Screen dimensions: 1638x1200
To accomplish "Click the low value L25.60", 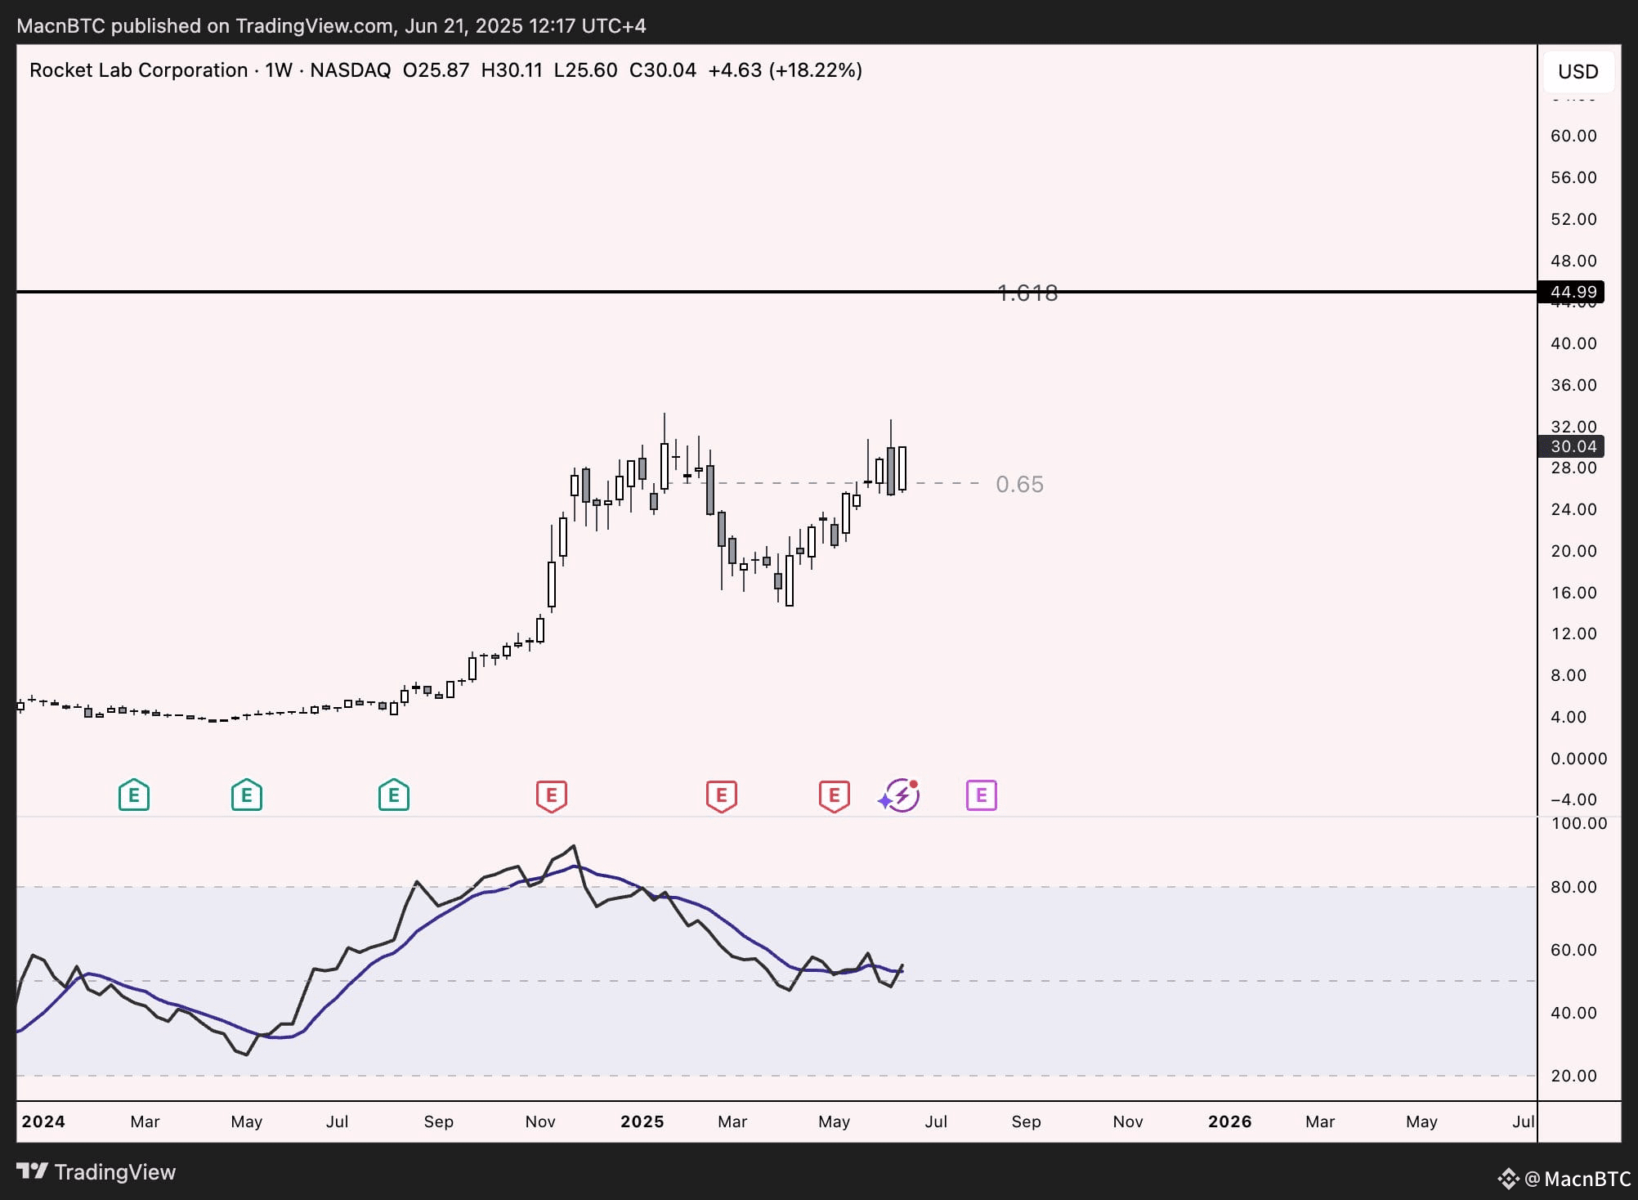I will point(586,70).
